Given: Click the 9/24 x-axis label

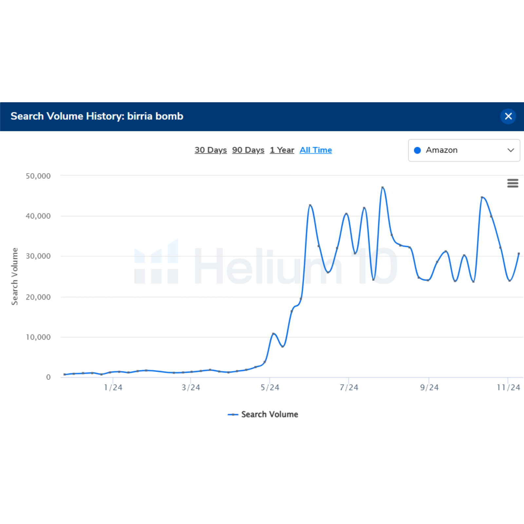Looking at the screenshot, I should point(429,387).
